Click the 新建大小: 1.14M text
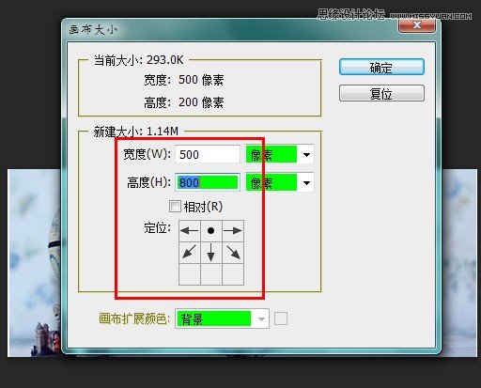This screenshot has height=388, width=481. [x=136, y=132]
